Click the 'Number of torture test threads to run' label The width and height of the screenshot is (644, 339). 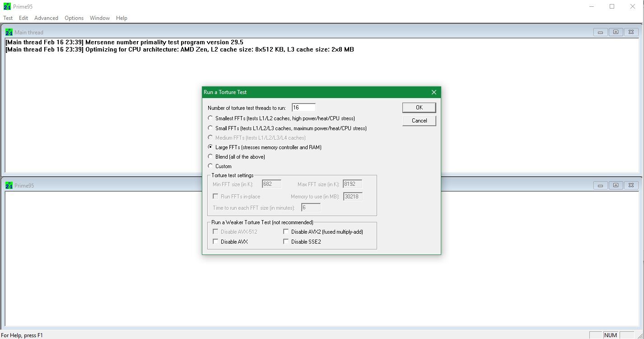point(247,108)
